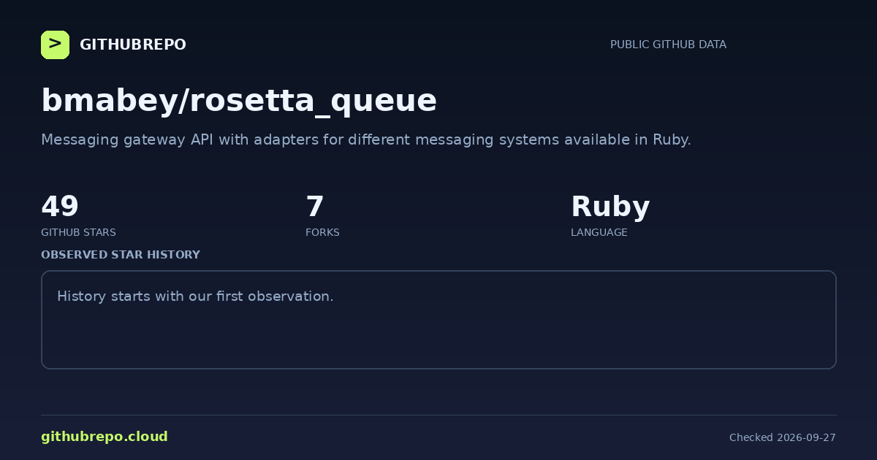
Task: Click the green GithubRepo logo icon
Action: coord(55,45)
